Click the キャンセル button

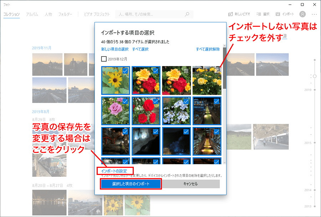(x=190, y=184)
